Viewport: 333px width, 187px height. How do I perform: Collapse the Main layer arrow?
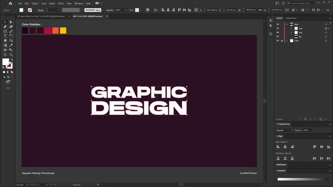(287, 24)
